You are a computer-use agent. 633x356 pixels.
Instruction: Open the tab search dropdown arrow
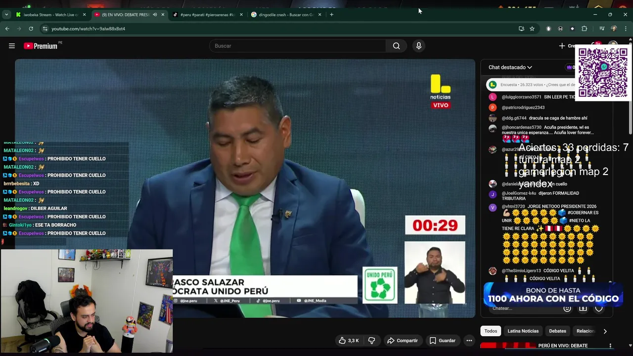click(6, 15)
